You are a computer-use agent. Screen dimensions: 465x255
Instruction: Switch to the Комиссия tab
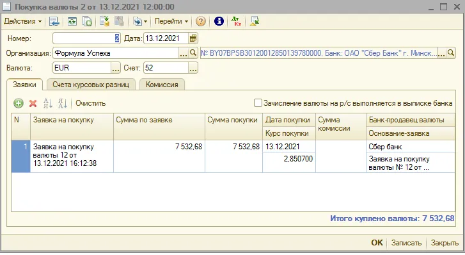[x=162, y=85]
